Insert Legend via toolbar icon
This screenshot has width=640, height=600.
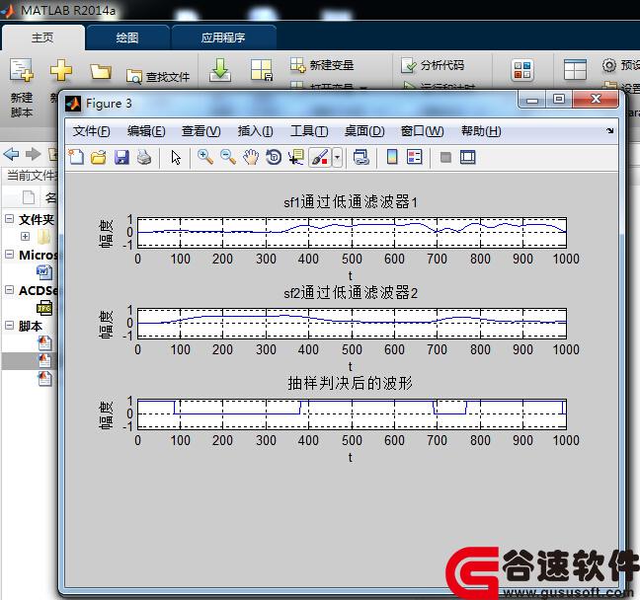[x=415, y=157]
